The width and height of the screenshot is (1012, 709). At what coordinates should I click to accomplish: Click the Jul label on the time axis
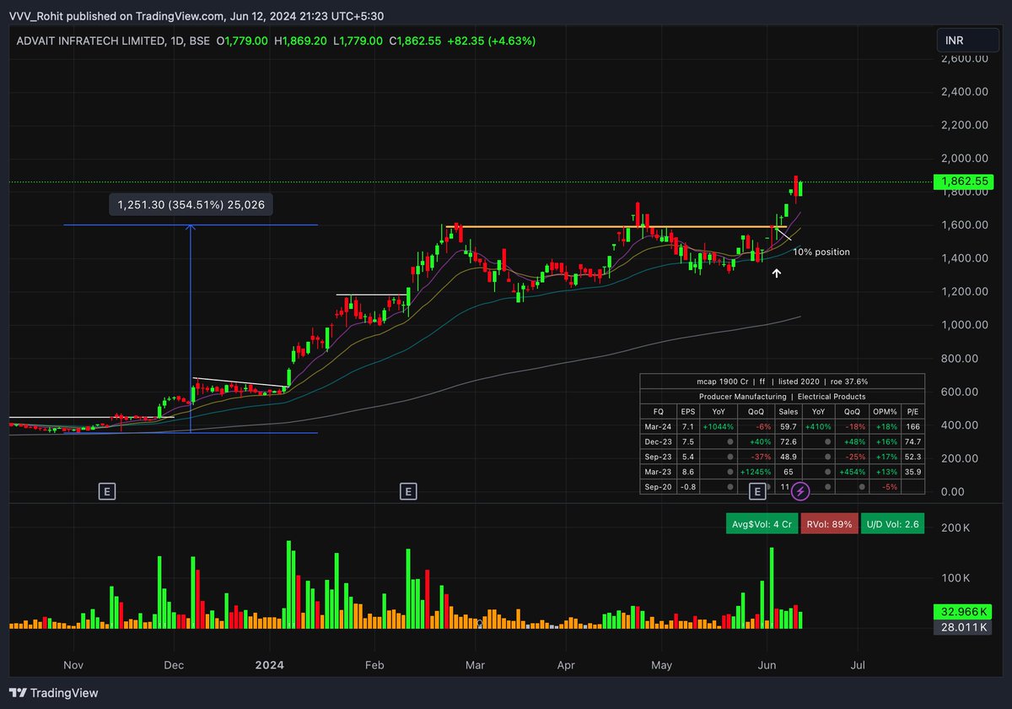point(859,665)
